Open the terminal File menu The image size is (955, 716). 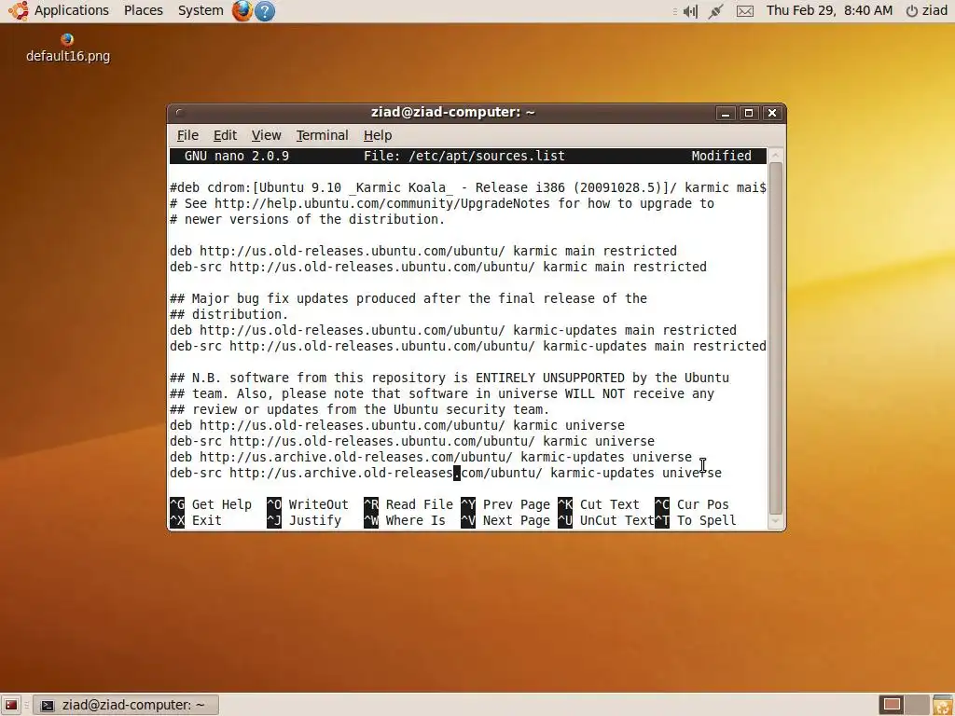(x=187, y=135)
